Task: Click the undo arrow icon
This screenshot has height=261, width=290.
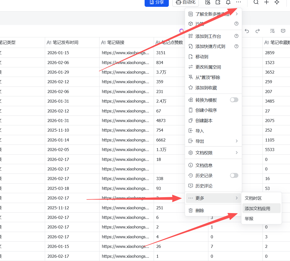Action: 247,31
